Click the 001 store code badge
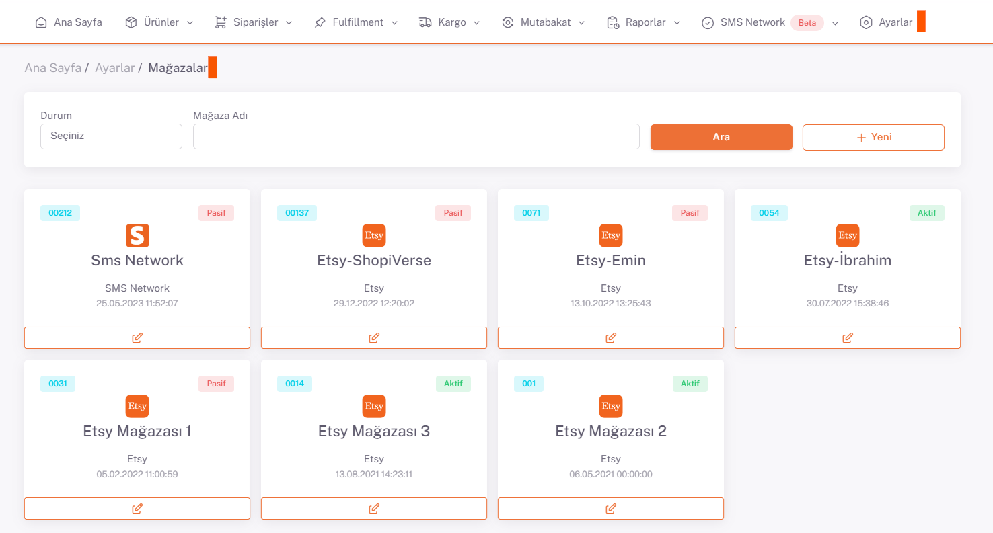Image resolution: width=993 pixels, height=533 pixels. (x=529, y=384)
